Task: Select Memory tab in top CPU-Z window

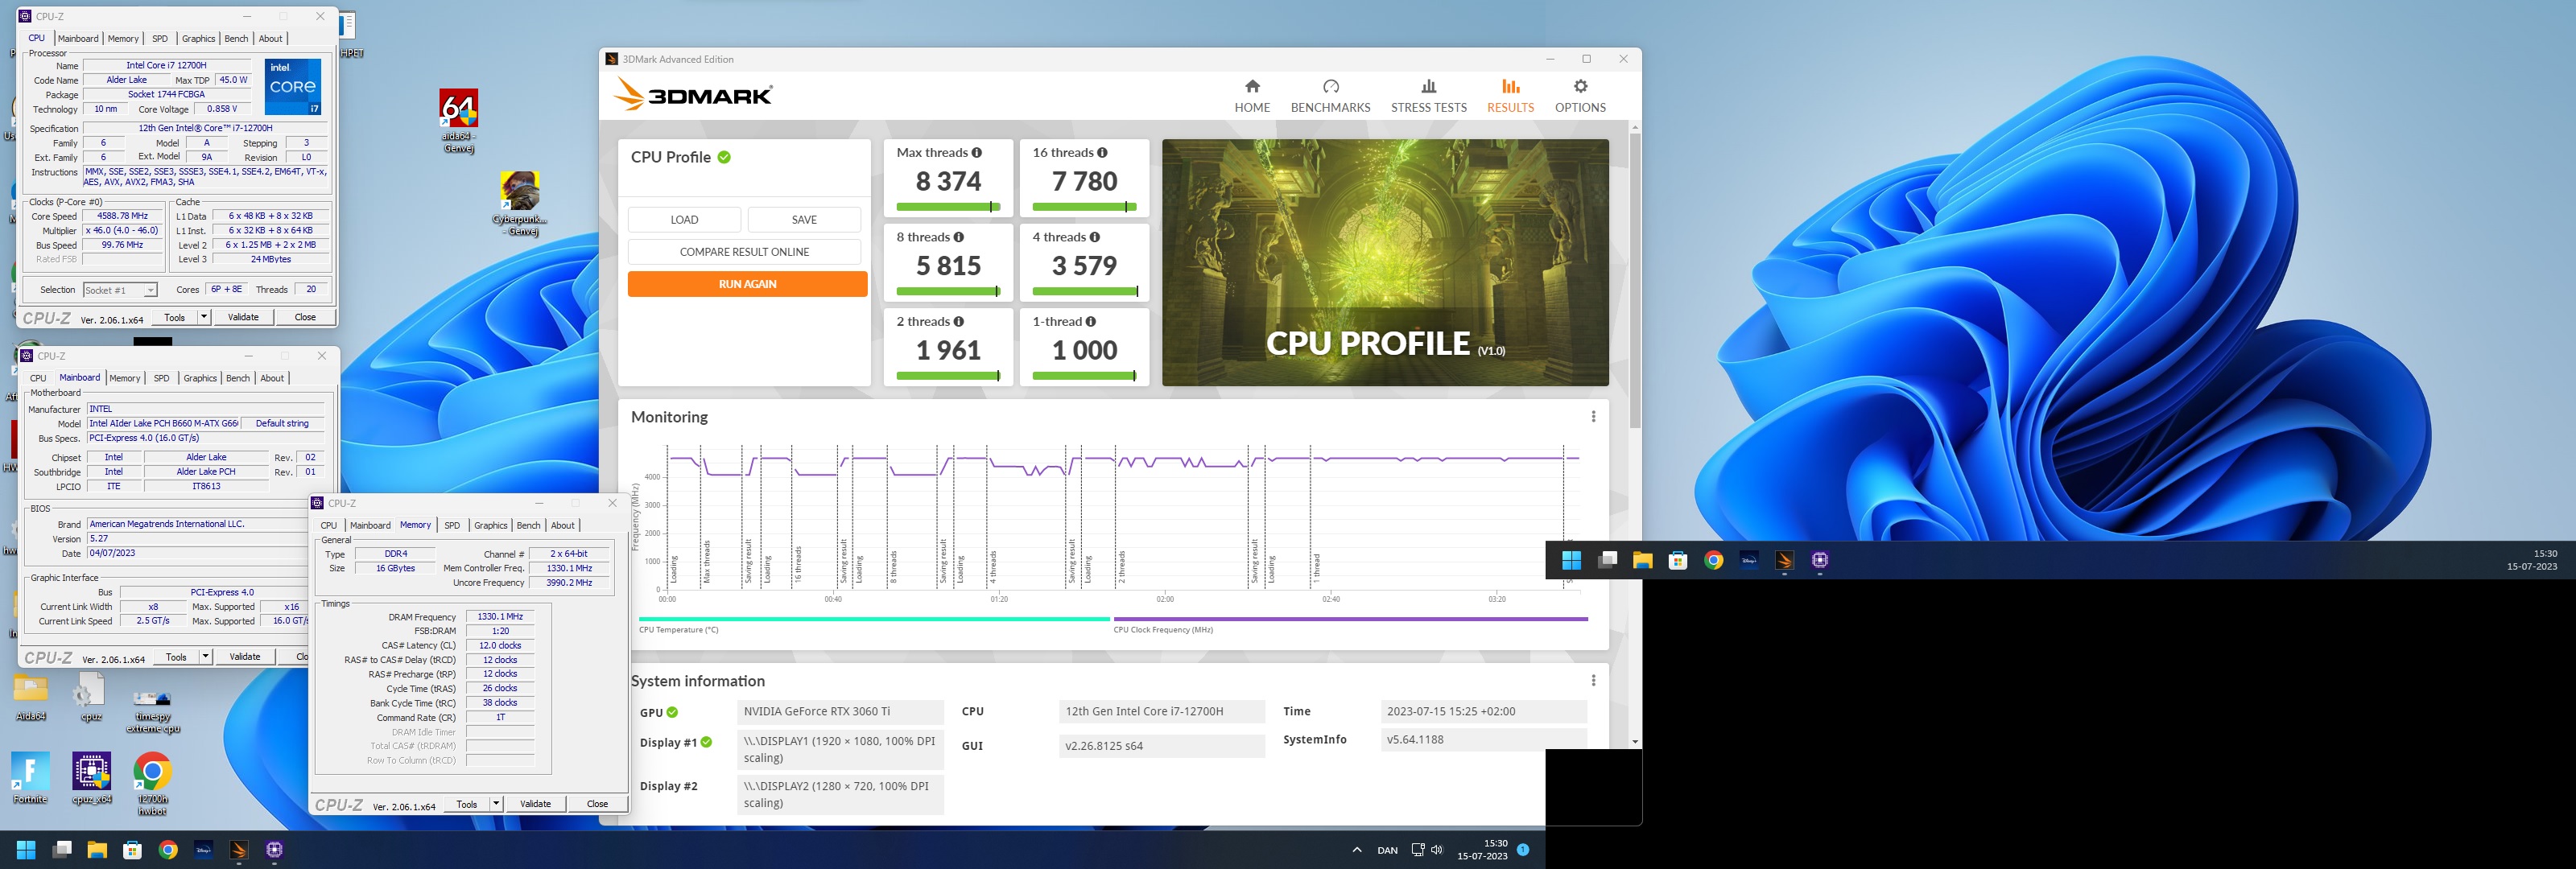Action: [x=123, y=38]
